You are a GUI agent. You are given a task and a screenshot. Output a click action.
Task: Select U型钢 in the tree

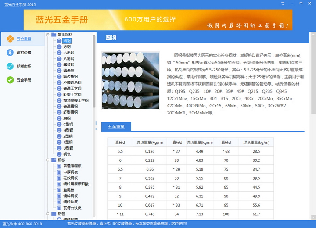68,148
